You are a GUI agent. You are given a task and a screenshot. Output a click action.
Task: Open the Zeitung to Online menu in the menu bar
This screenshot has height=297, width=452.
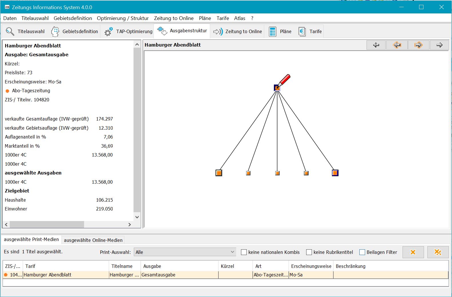(174, 18)
